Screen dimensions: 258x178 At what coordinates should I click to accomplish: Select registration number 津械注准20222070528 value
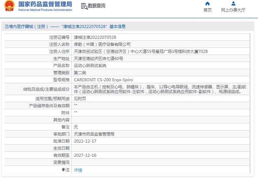[95, 37]
